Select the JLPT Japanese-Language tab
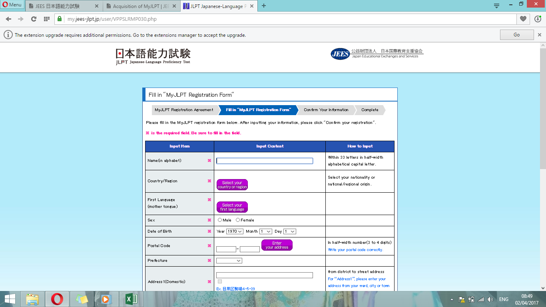 pos(218,6)
